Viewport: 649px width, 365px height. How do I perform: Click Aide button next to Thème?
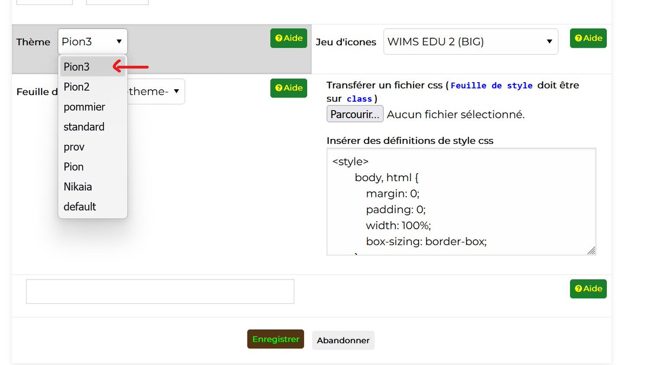(289, 38)
